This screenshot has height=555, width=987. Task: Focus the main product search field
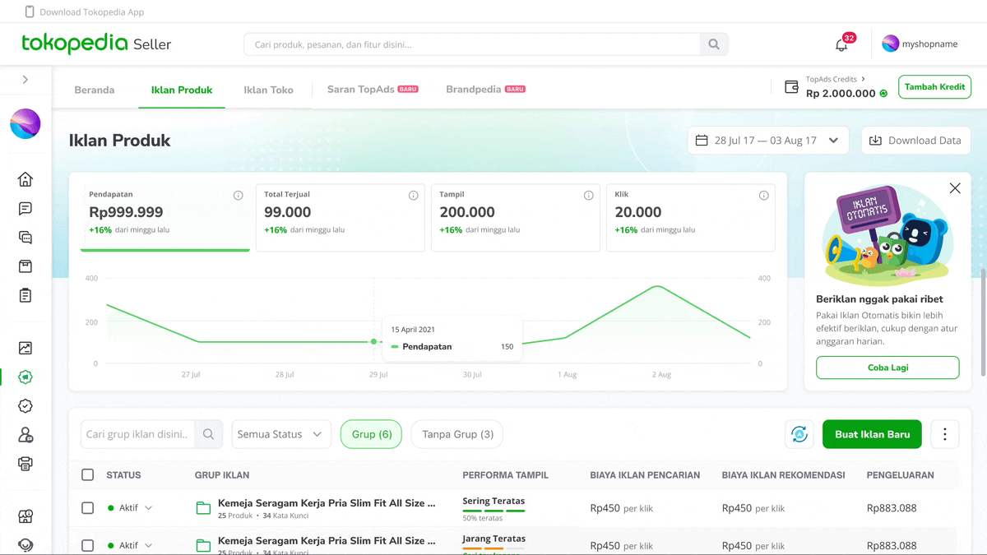coord(472,44)
